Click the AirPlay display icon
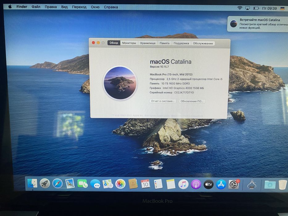288x216 pixels. coord(248,8)
